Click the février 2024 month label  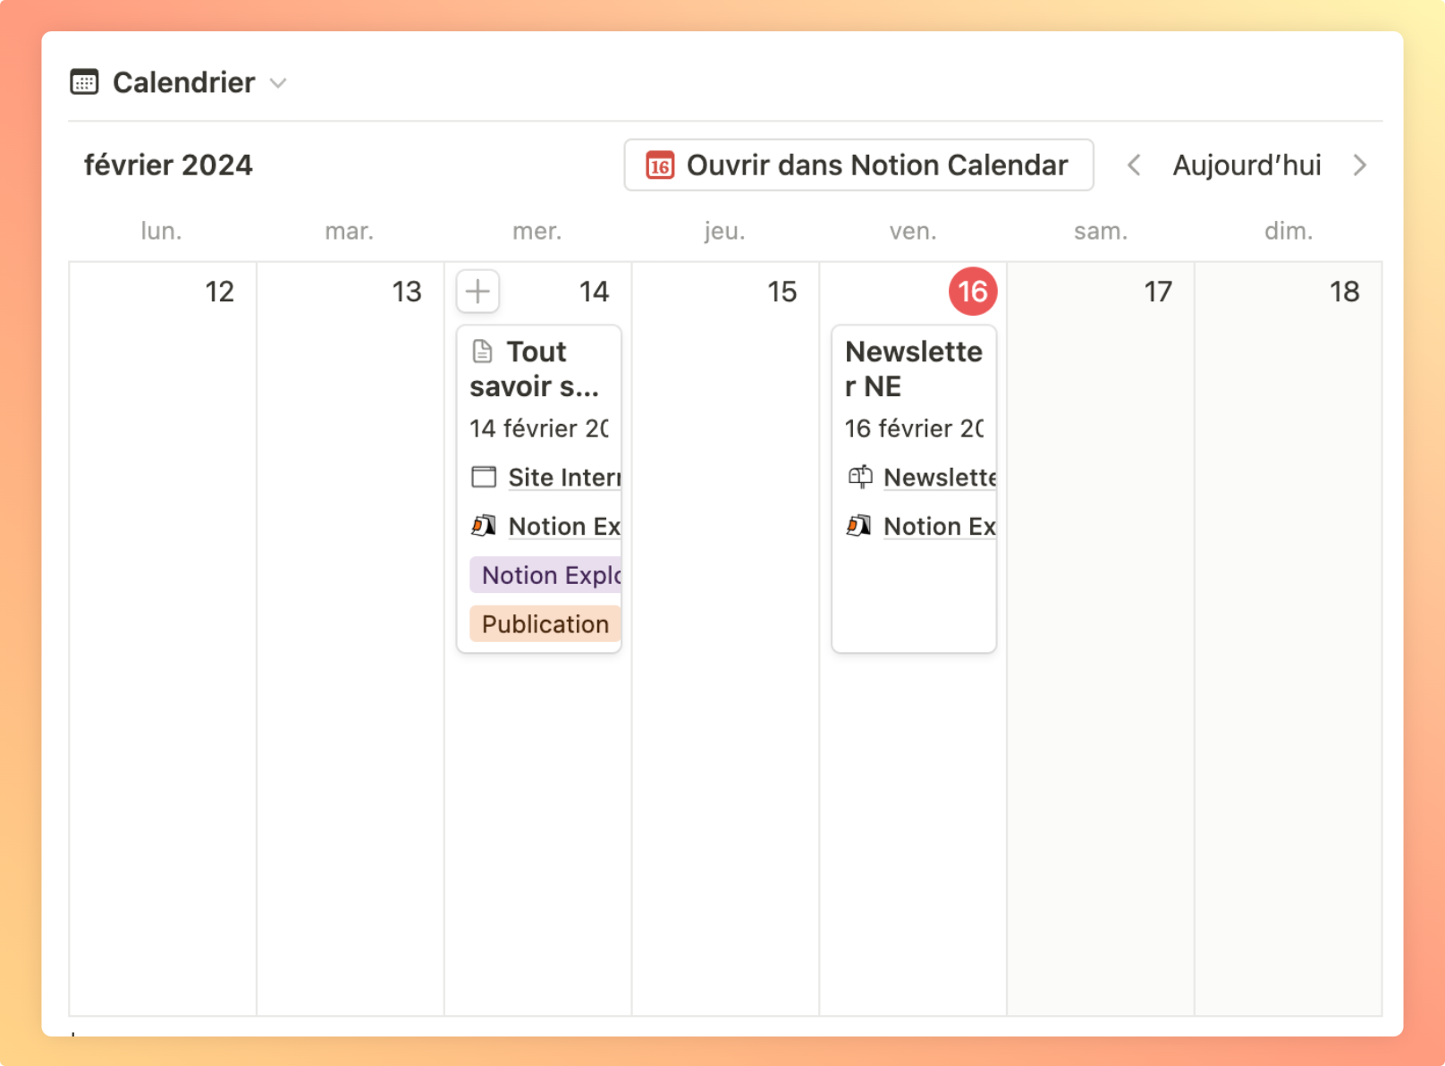pos(168,165)
